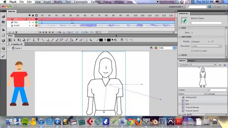Viewport: 228px width, 128px height.
Task: Select the Text tool
Action: pos(38,40)
